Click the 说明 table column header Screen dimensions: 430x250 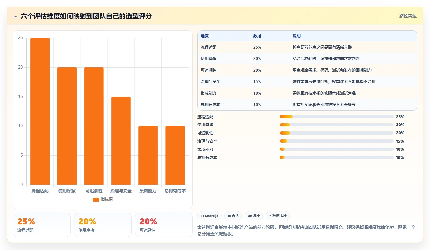tap(297, 36)
